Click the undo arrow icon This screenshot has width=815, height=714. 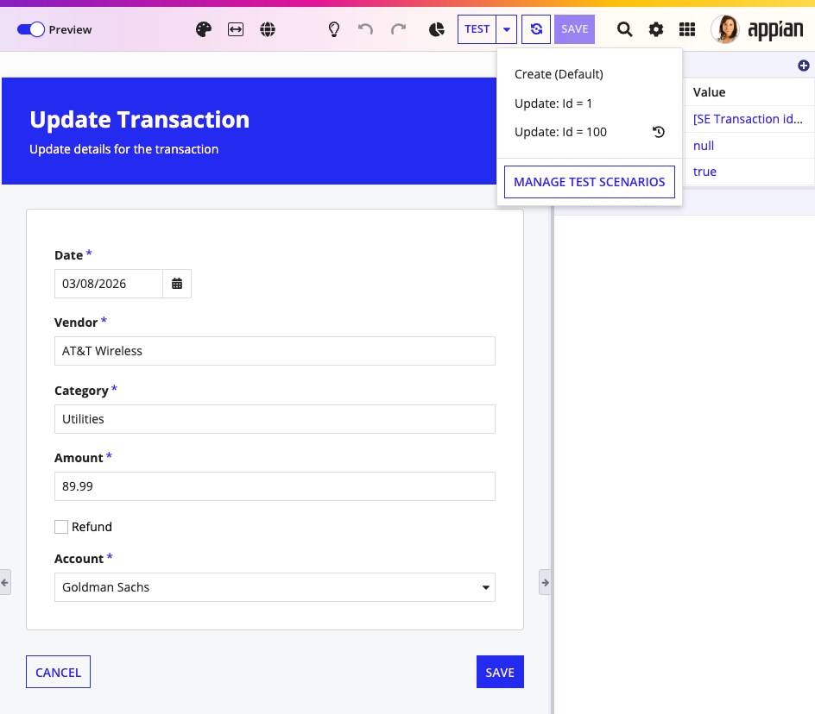tap(366, 29)
